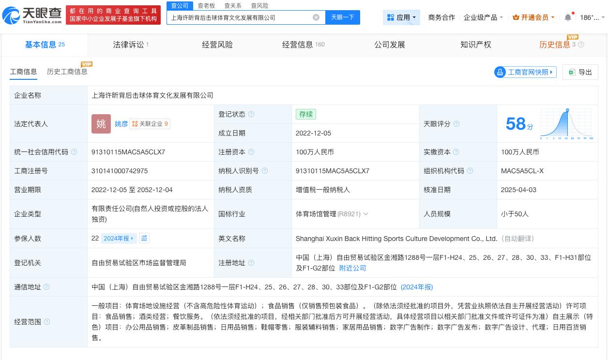The image size is (608, 360).
Task: Clear the search box with the X icon
Action: coord(316,17)
